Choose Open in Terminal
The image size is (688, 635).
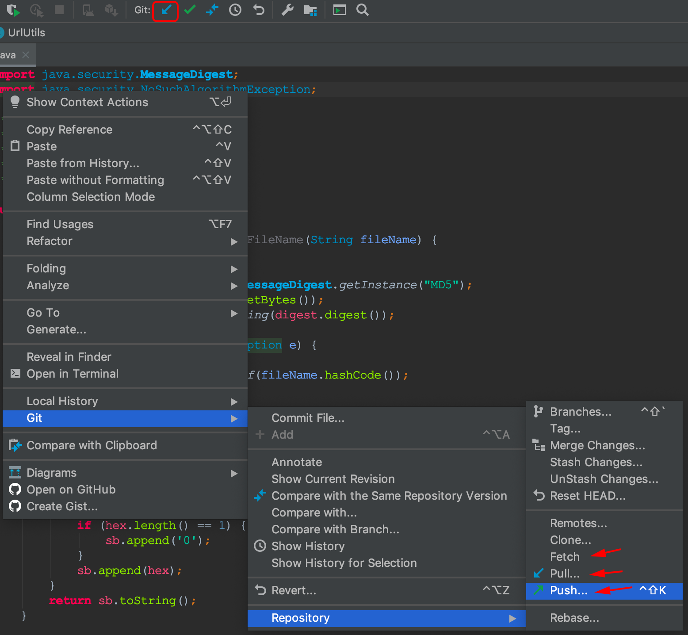pos(125,374)
